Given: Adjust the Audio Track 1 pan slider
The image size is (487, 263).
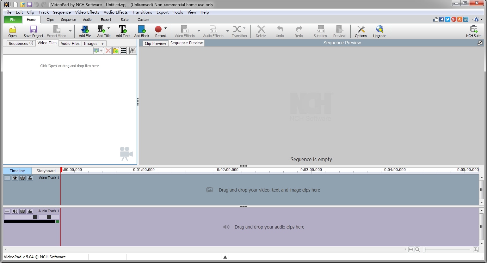Looking at the screenshot, I should coord(49,217).
